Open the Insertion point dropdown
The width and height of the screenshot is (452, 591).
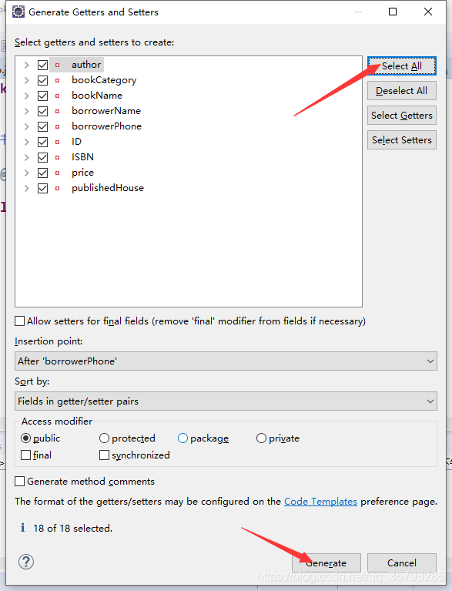pyautogui.click(x=226, y=361)
